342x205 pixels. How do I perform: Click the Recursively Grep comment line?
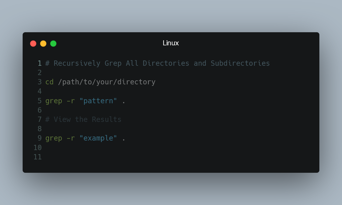pyautogui.click(x=157, y=63)
